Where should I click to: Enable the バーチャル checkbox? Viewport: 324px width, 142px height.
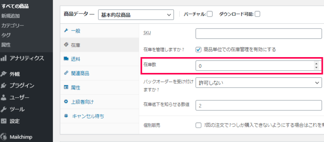click(x=210, y=14)
